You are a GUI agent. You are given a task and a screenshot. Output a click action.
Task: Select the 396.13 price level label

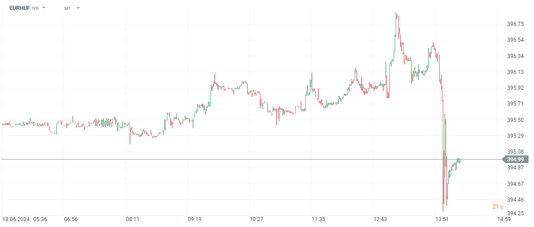coord(515,72)
